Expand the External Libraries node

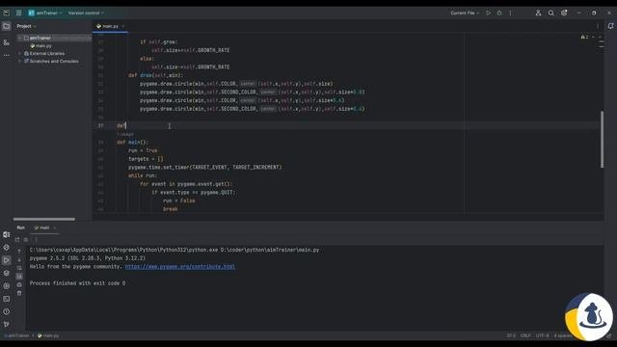(x=19, y=54)
